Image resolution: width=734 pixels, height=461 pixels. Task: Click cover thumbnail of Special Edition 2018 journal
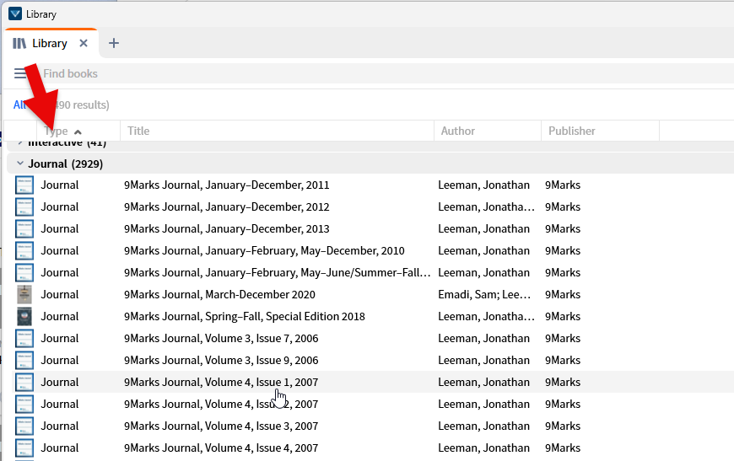(x=24, y=317)
